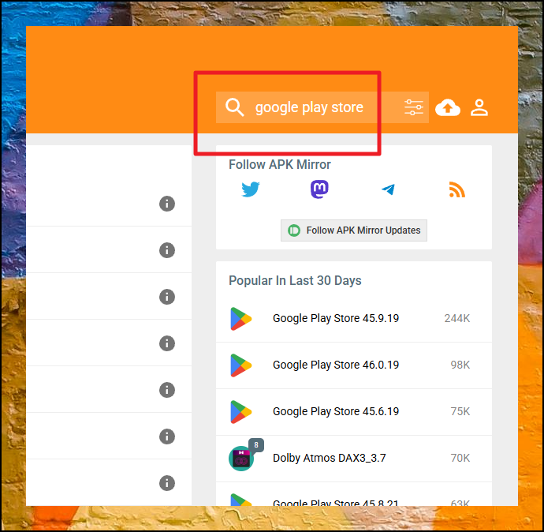Click the cloud upload APK icon
This screenshot has width=544, height=532.
448,107
